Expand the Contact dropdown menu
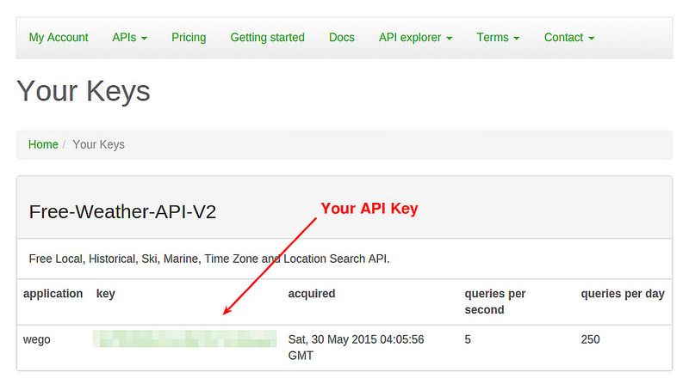 tap(569, 38)
